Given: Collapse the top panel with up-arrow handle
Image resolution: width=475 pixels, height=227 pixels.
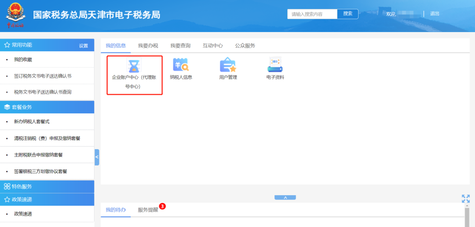Looking at the screenshot, I should click(285, 198).
